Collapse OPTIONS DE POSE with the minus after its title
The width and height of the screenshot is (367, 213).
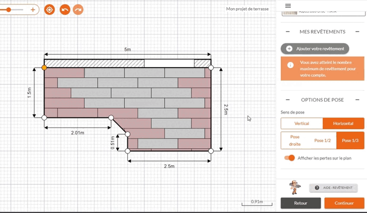(x=357, y=100)
